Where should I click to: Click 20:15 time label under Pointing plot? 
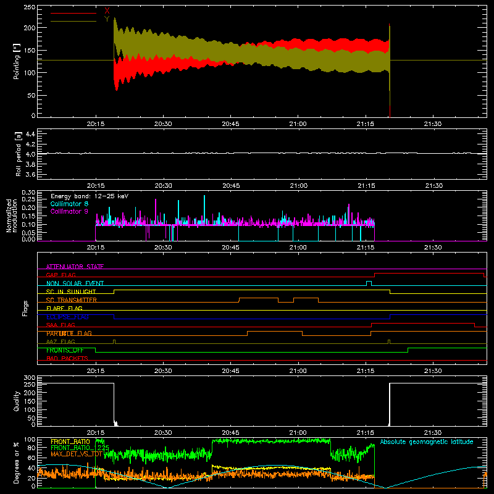pos(96,124)
